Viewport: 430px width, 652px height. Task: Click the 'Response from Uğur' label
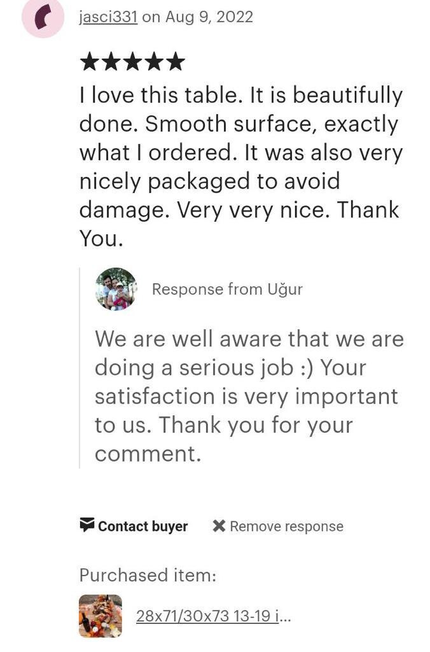pyautogui.click(x=227, y=289)
